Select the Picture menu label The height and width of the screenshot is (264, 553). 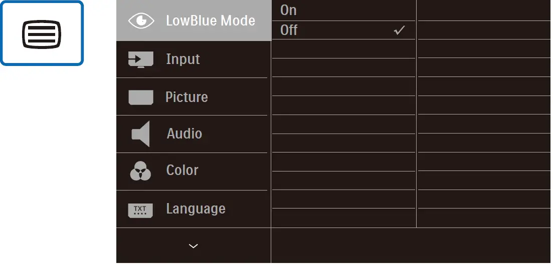(x=187, y=97)
